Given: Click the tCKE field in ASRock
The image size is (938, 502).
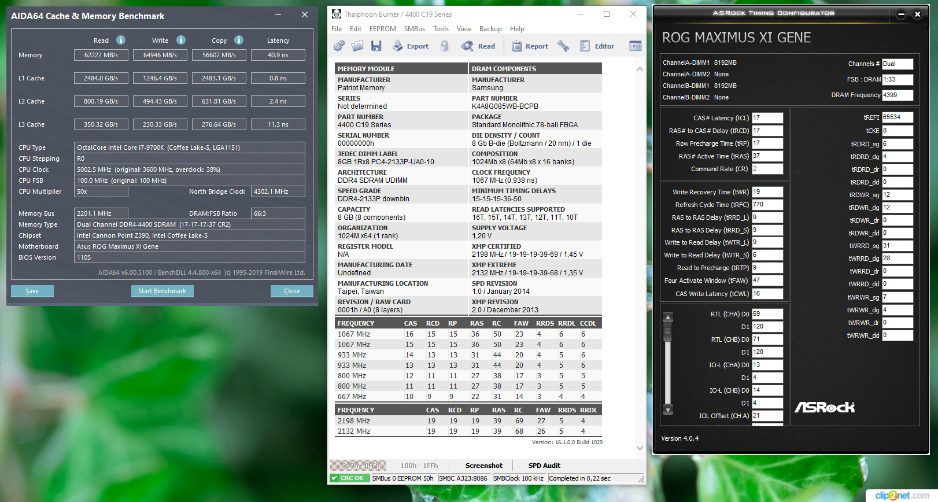Looking at the screenshot, I should (898, 131).
